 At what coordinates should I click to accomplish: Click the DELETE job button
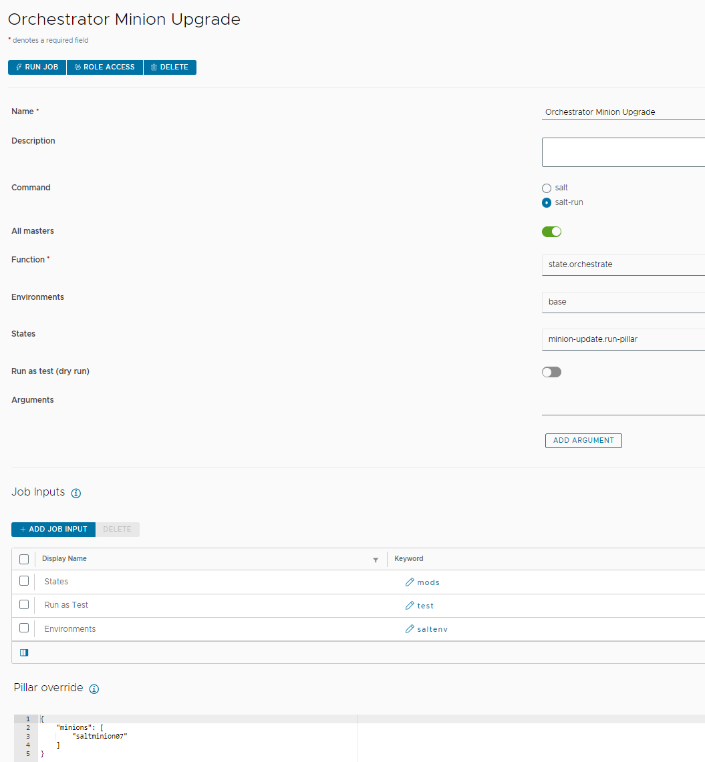[x=170, y=67]
